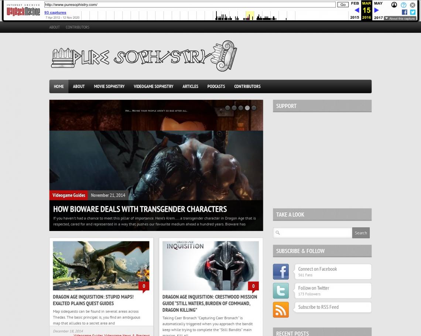Screen dimensions: 421x336
Task: Go to next capture with right blue arrow
Action: 376,10
